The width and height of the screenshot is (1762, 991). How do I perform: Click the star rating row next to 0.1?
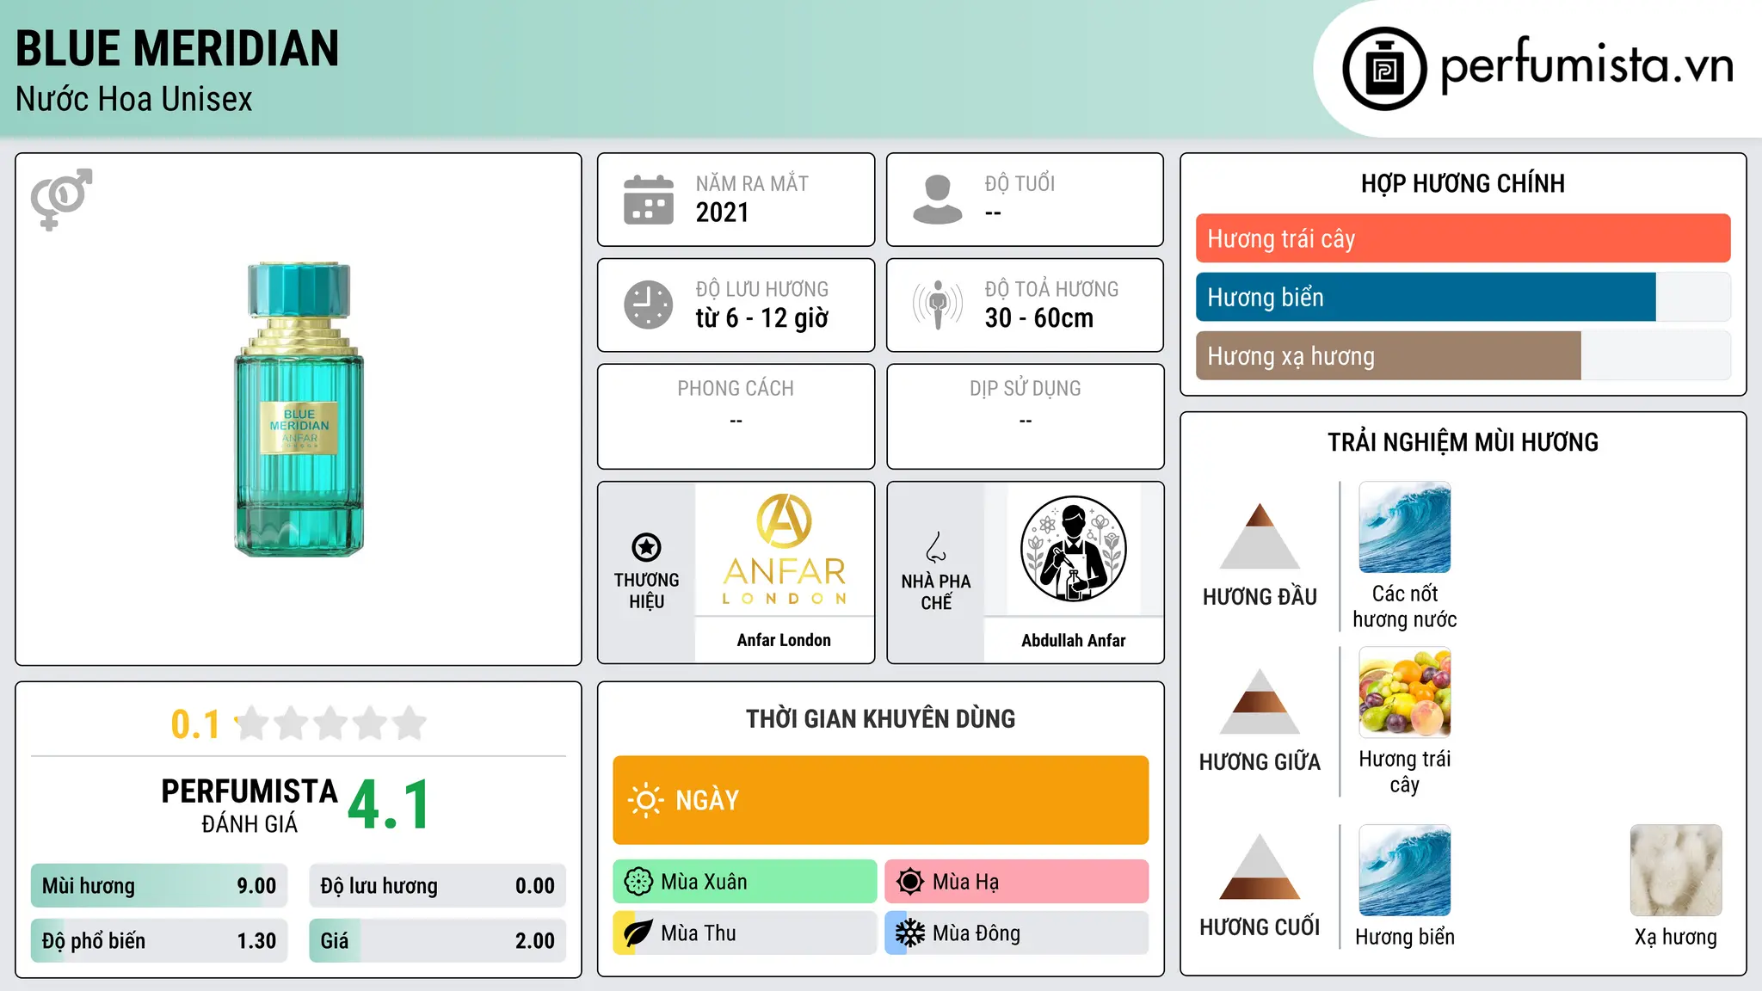coord(331,723)
